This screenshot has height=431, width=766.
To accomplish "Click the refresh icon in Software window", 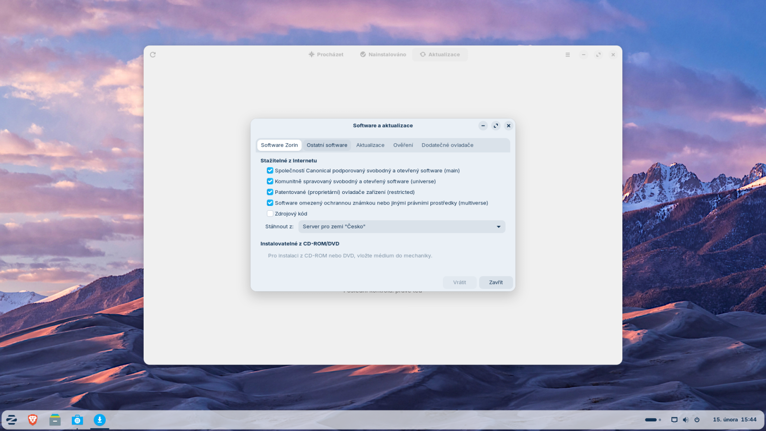I will 153,55.
